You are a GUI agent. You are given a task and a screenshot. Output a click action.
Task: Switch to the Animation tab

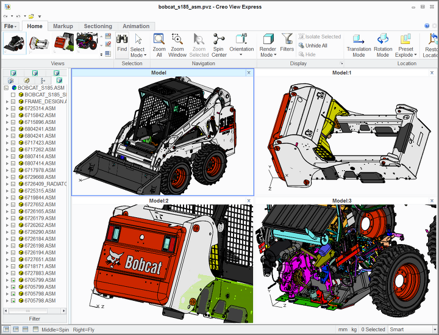136,26
